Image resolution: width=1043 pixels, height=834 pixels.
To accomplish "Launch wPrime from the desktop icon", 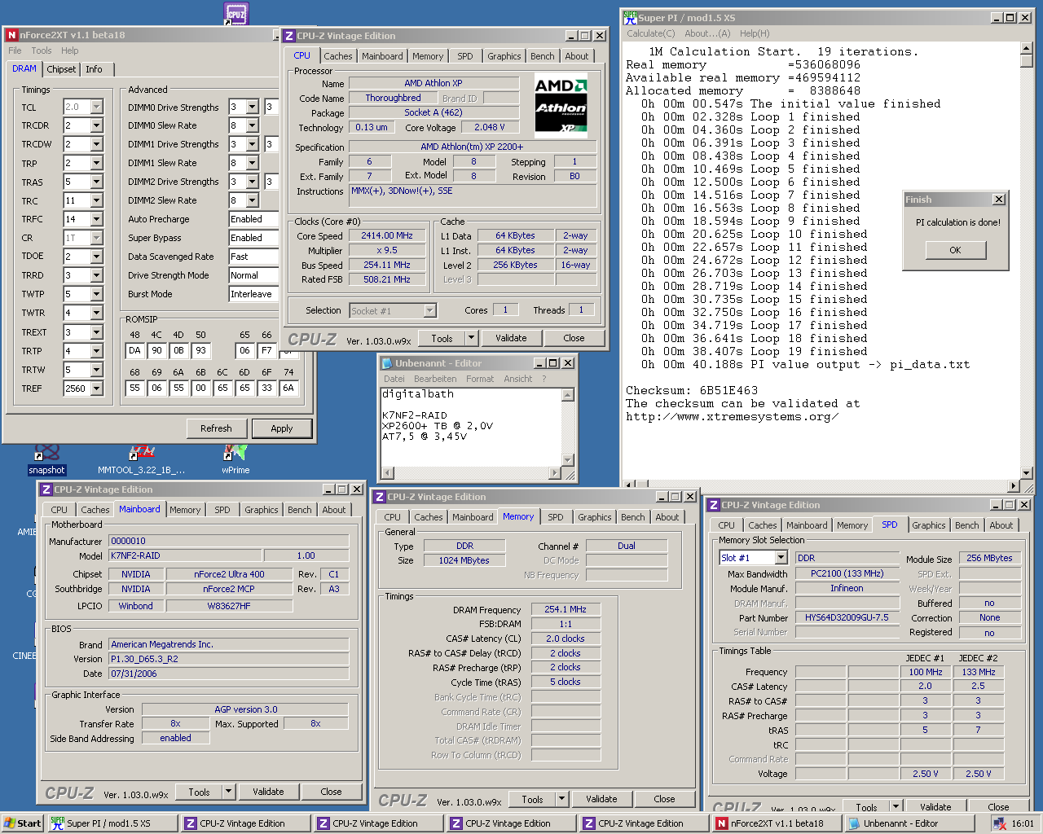I will [235, 460].
